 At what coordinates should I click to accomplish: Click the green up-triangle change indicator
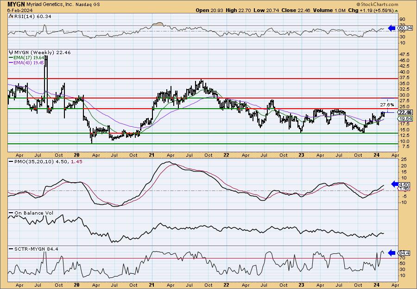[x=396, y=11]
